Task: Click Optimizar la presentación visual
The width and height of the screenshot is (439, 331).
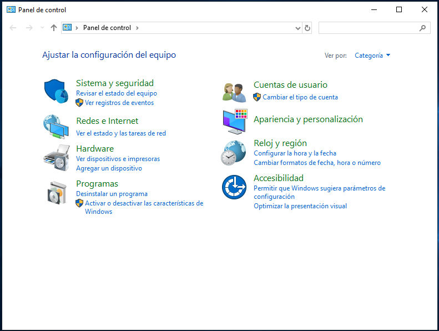Action: tap(300, 206)
